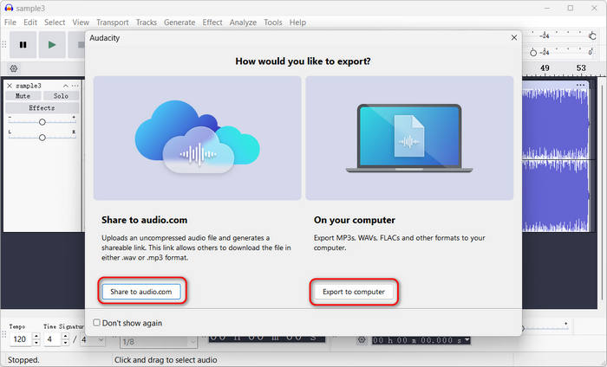Tick the Don't show again checkbox
Image resolution: width=607 pixels, height=367 pixels.
(x=97, y=323)
